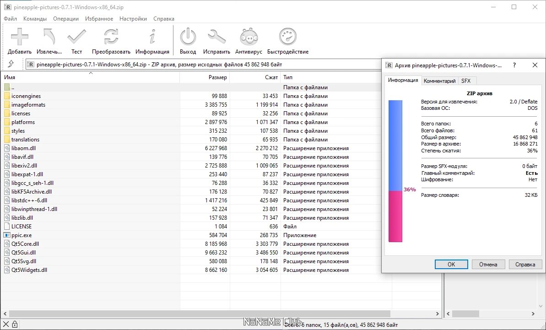
Task: Go up one folder with arrow icon
Action: 11,64
